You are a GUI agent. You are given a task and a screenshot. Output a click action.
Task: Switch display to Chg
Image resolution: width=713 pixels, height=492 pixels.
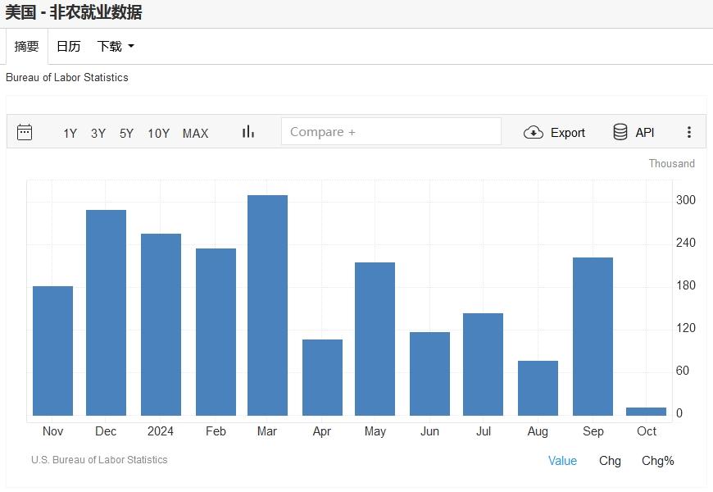point(610,461)
